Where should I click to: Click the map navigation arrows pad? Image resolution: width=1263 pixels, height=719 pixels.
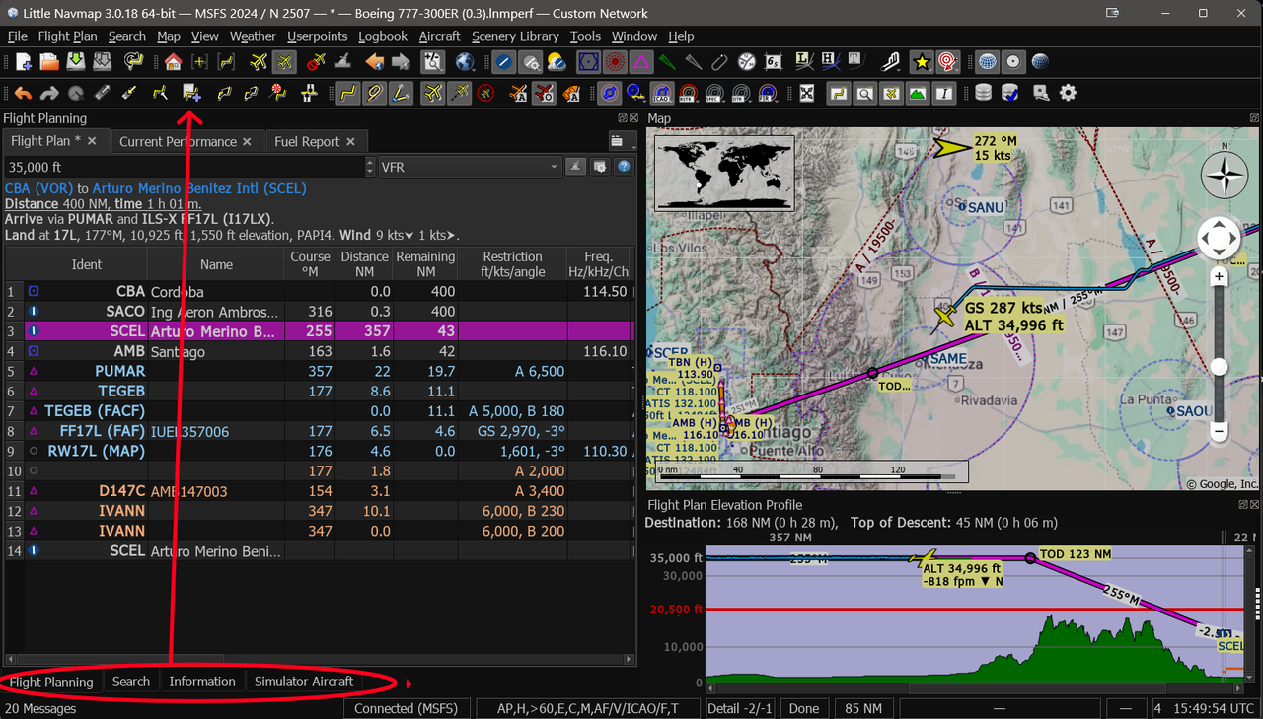pos(1219,238)
